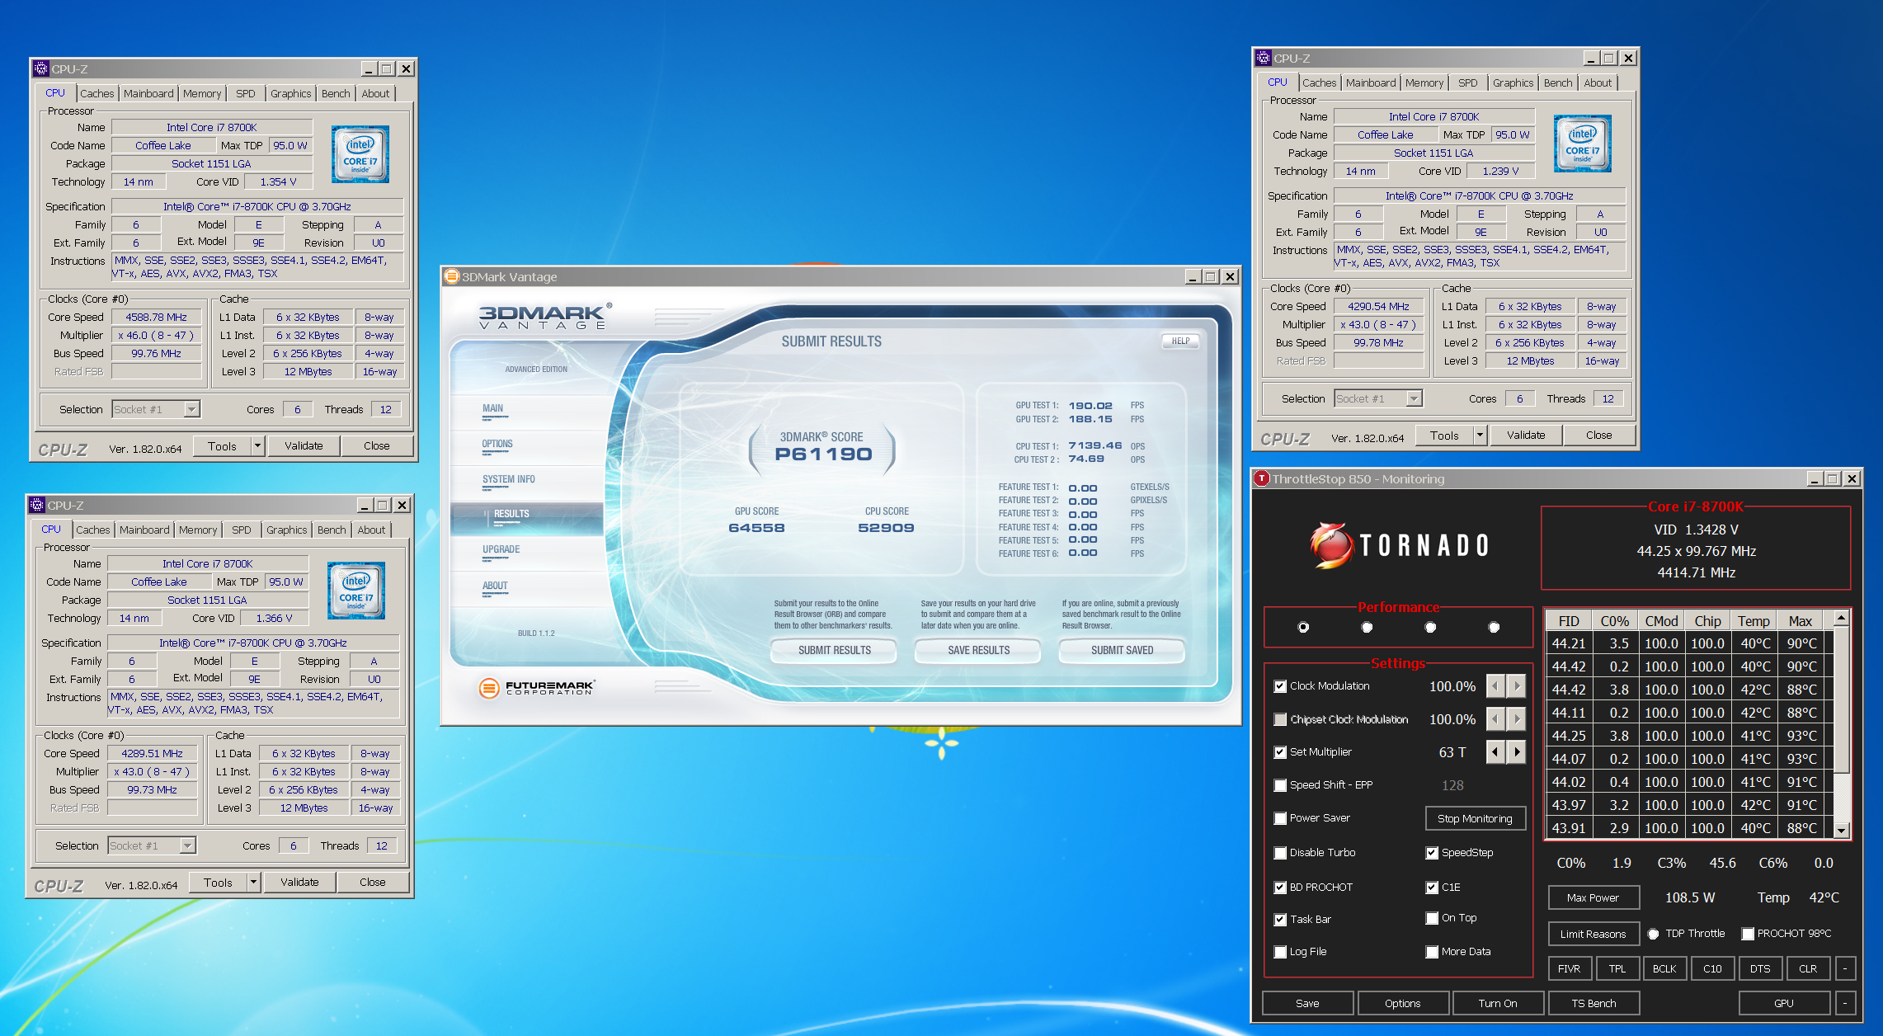Click scroll-down arrow of ThrottleStop core table
The height and width of the screenshot is (1036, 1883).
pos(1841,831)
